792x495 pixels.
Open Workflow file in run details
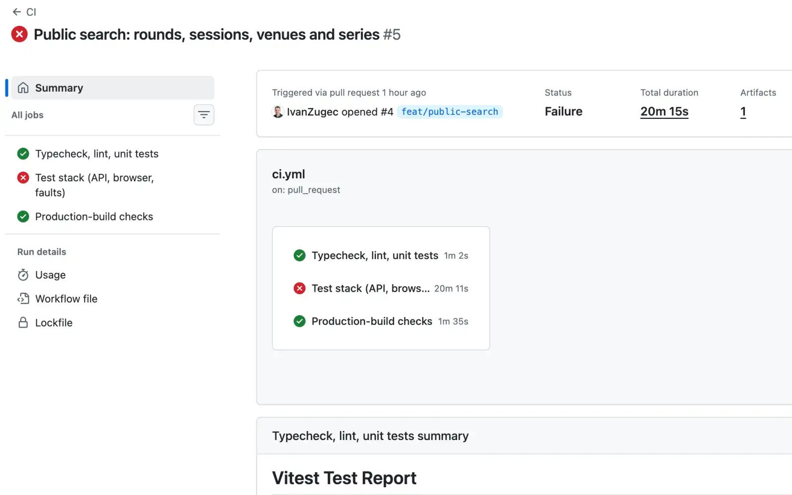click(x=66, y=299)
